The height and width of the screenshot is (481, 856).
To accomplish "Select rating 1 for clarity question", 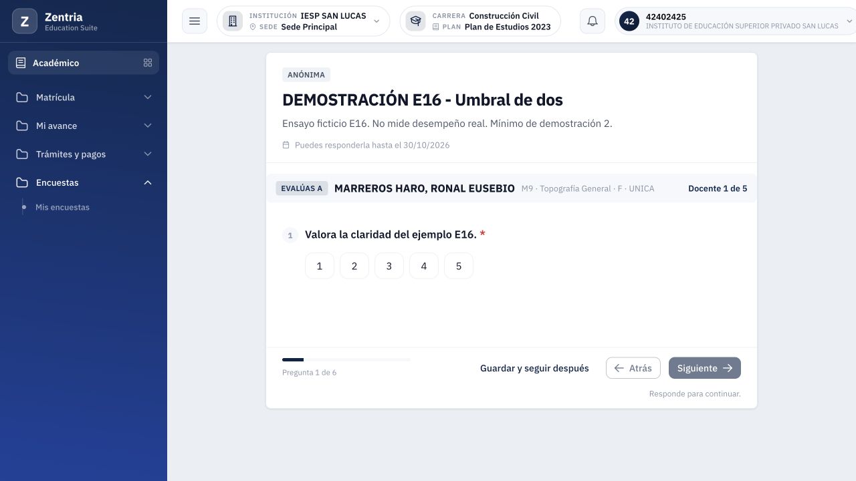I will 320,266.
